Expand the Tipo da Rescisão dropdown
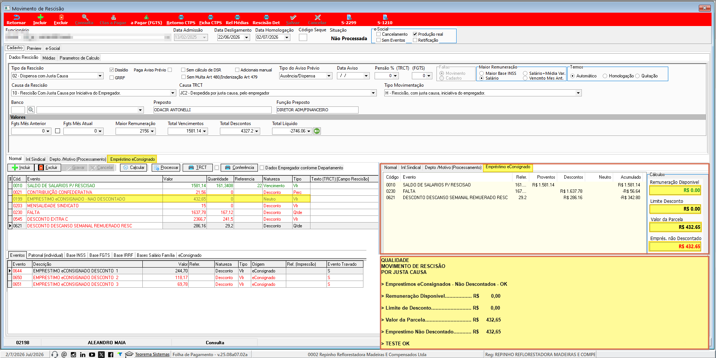This screenshot has height=358, width=716. [x=100, y=76]
